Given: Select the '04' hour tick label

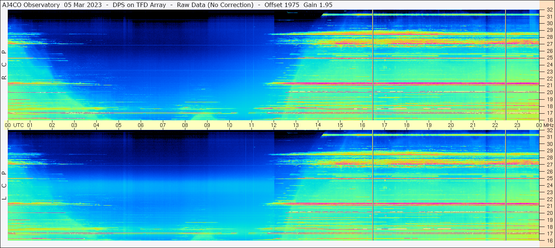Looking at the screenshot, I should (x=96, y=125).
